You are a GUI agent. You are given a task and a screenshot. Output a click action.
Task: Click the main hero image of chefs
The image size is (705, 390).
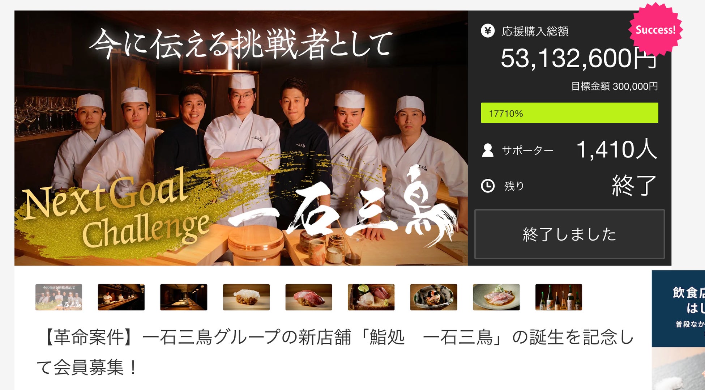point(241,138)
